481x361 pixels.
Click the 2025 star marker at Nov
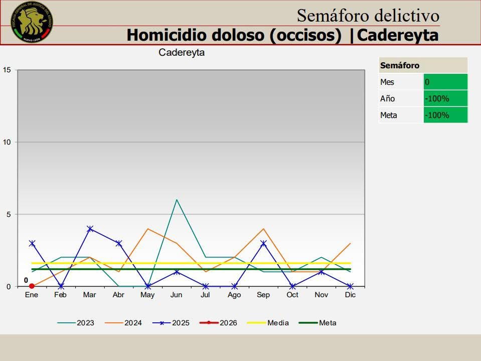click(x=321, y=272)
